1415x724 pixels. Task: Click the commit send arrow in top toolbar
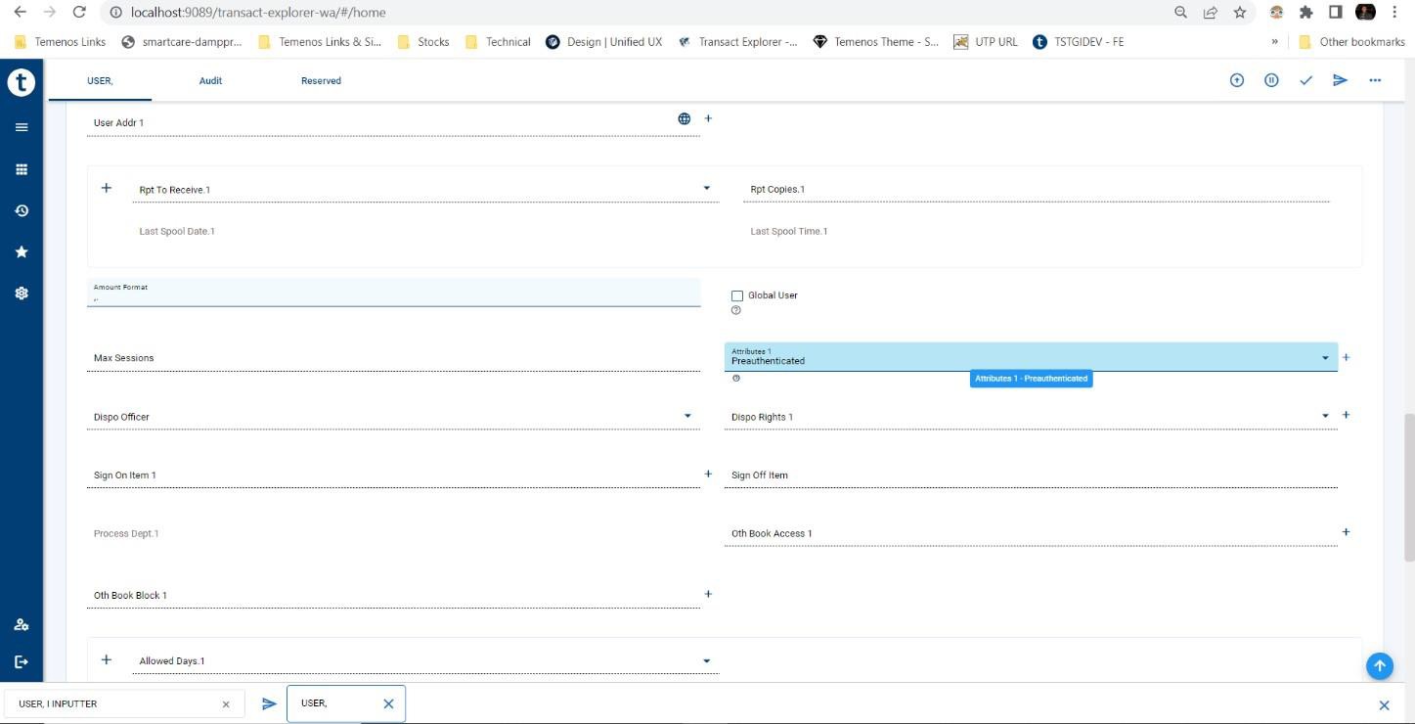coord(1340,80)
